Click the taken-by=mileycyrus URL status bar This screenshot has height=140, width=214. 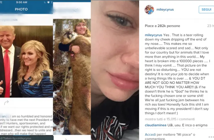coord(16,138)
